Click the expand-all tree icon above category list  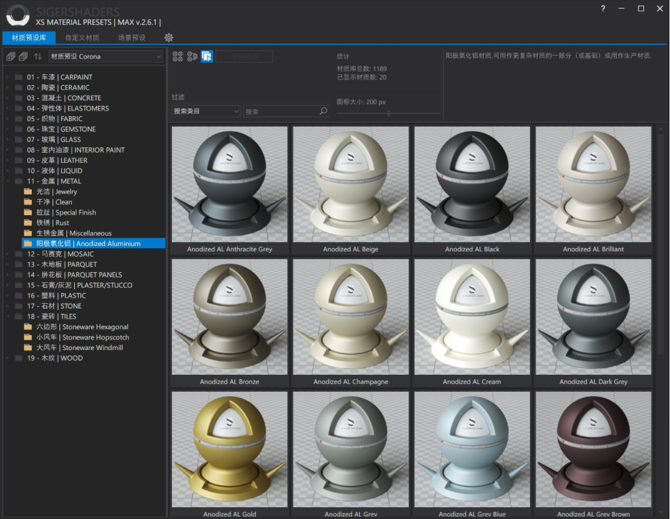pyautogui.click(x=11, y=57)
